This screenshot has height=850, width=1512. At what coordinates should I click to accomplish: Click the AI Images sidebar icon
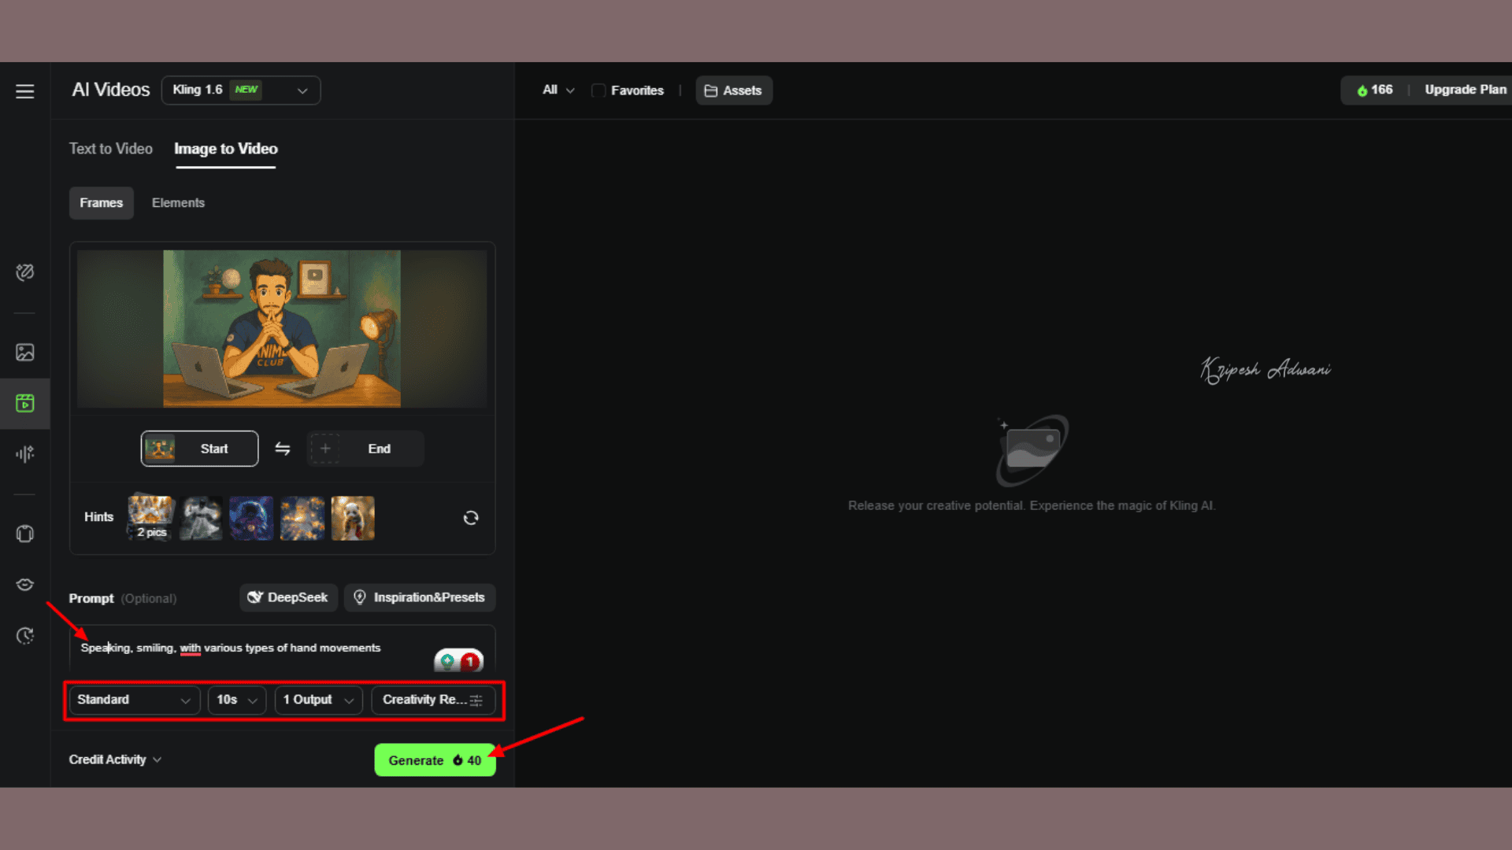(25, 353)
